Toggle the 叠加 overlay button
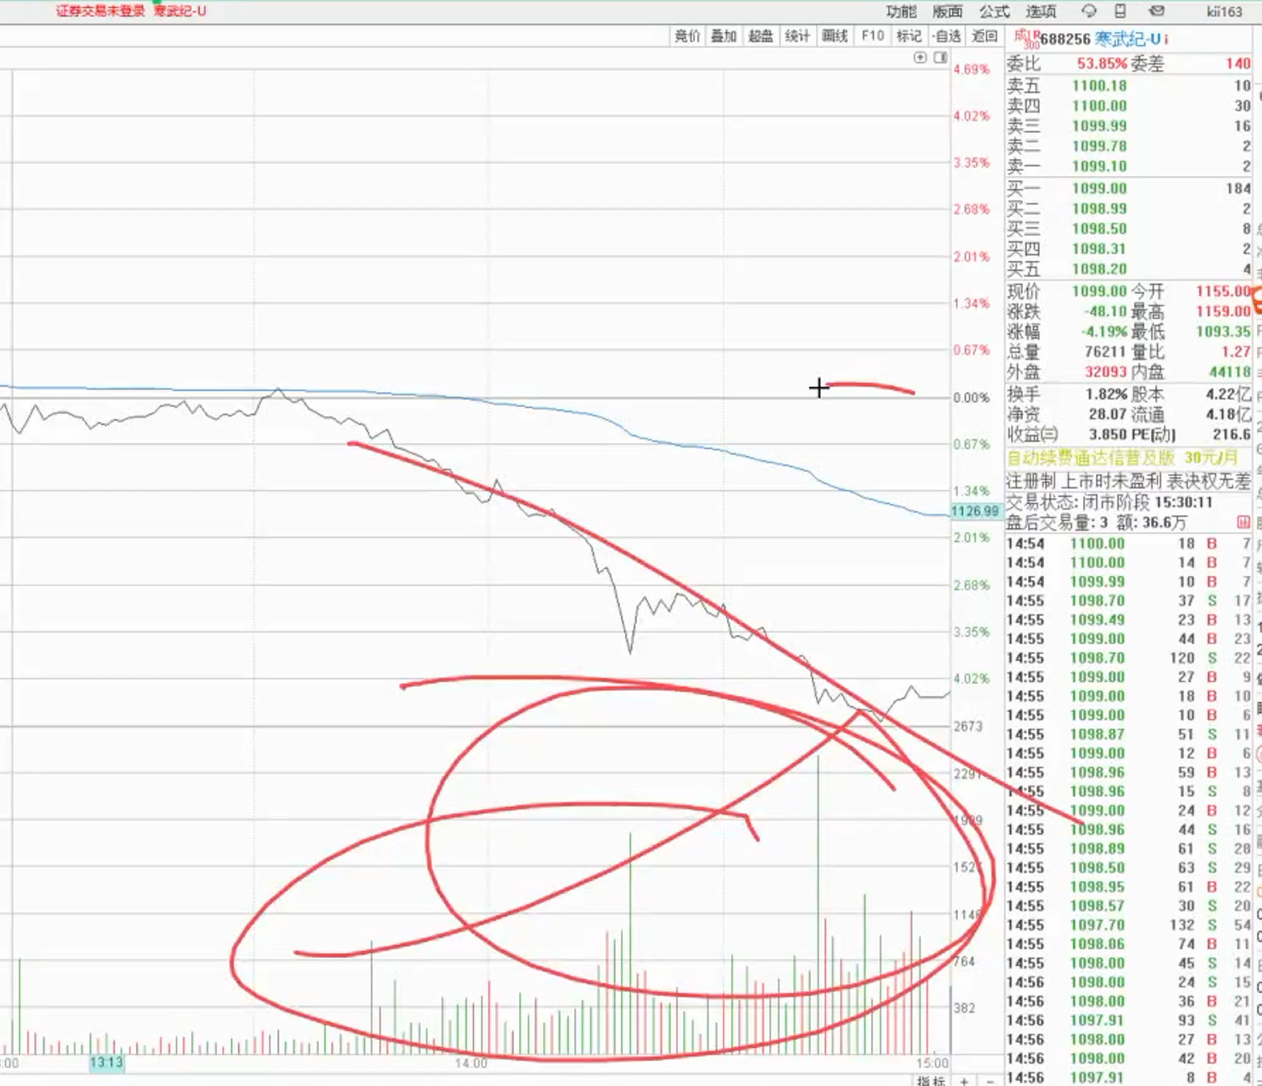Screen dimensions: 1262x1086 (x=724, y=36)
